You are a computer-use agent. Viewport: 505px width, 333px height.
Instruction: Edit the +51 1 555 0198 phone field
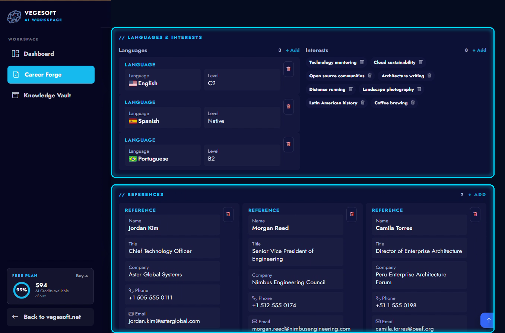[419, 302]
